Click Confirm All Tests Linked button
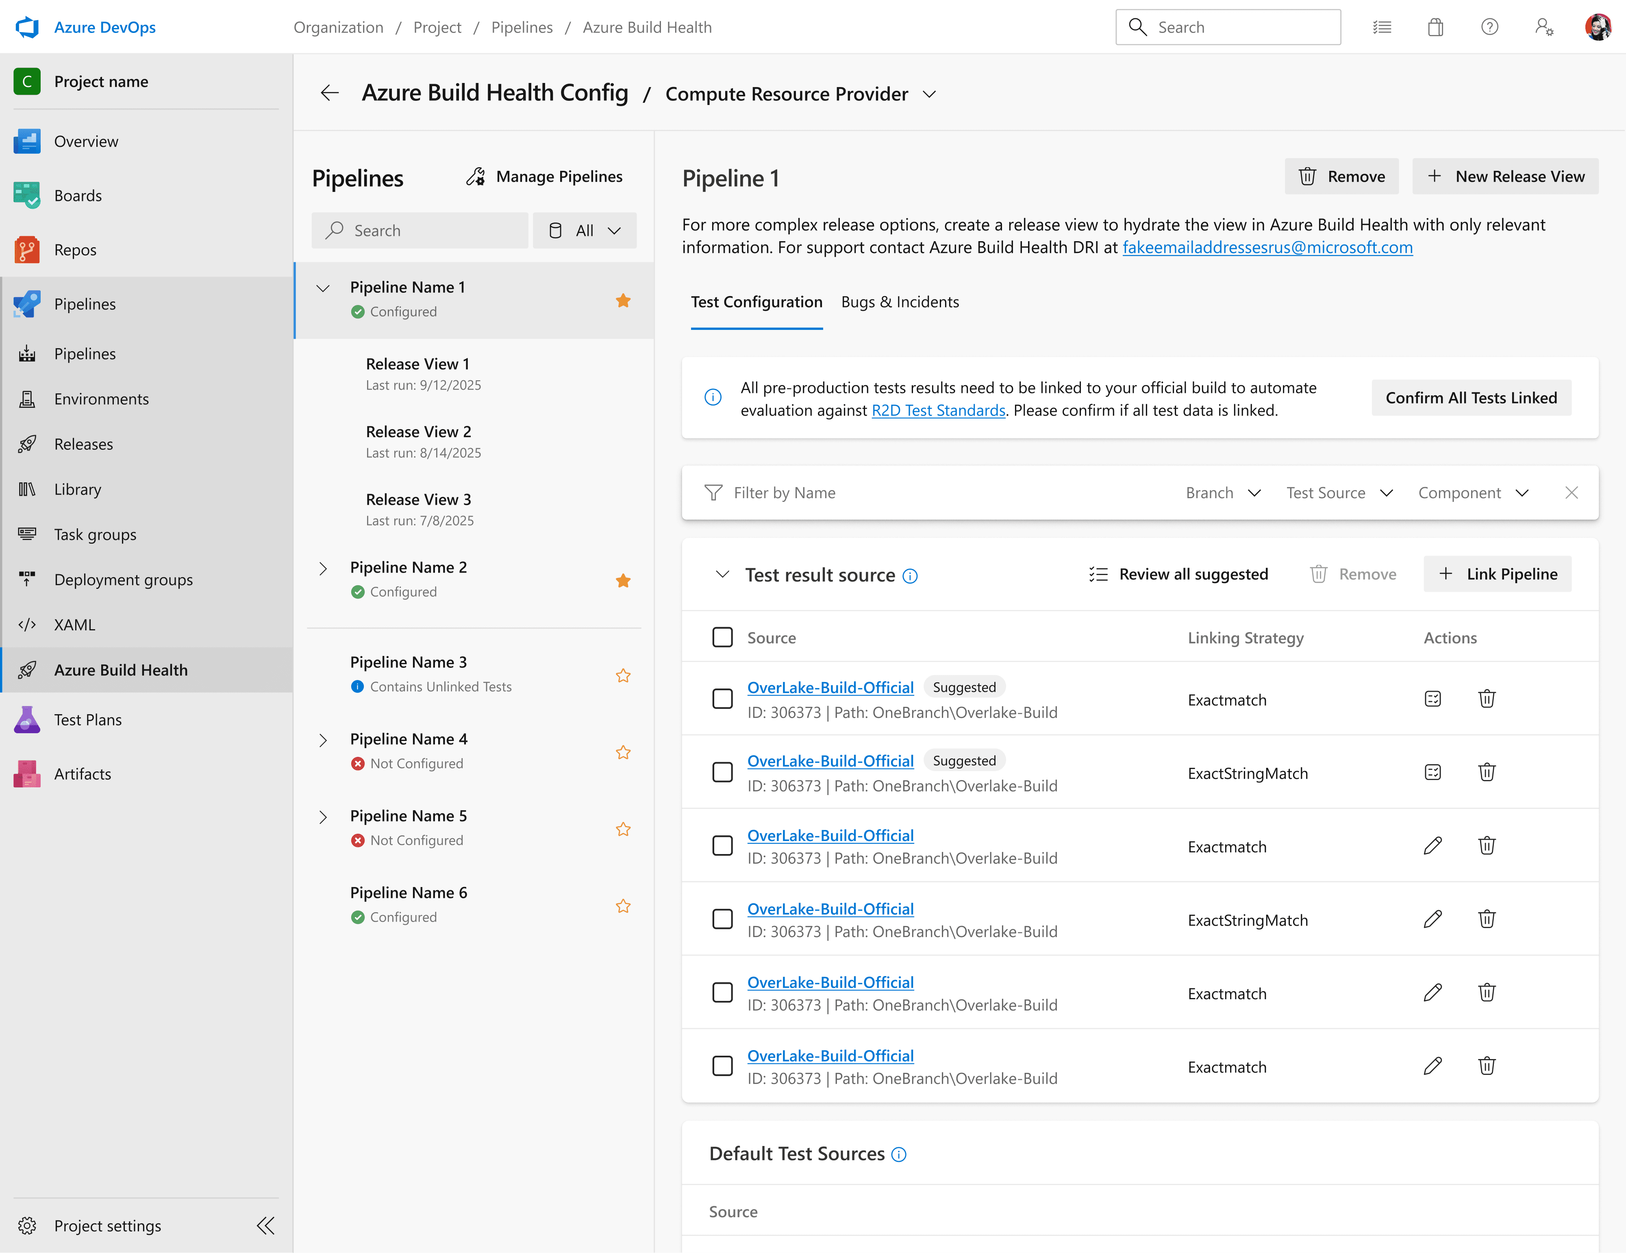Image resolution: width=1626 pixels, height=1253 pixels. (1471, 398)
